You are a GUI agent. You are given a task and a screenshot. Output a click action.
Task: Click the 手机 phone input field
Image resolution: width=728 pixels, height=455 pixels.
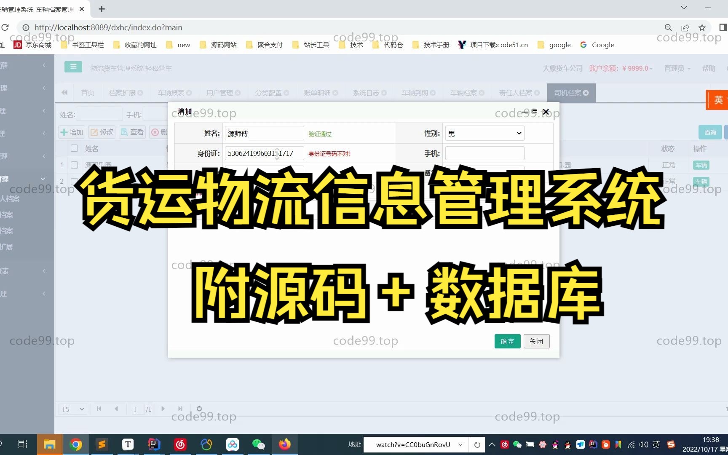pyautogui.click(x=484, y=153)
